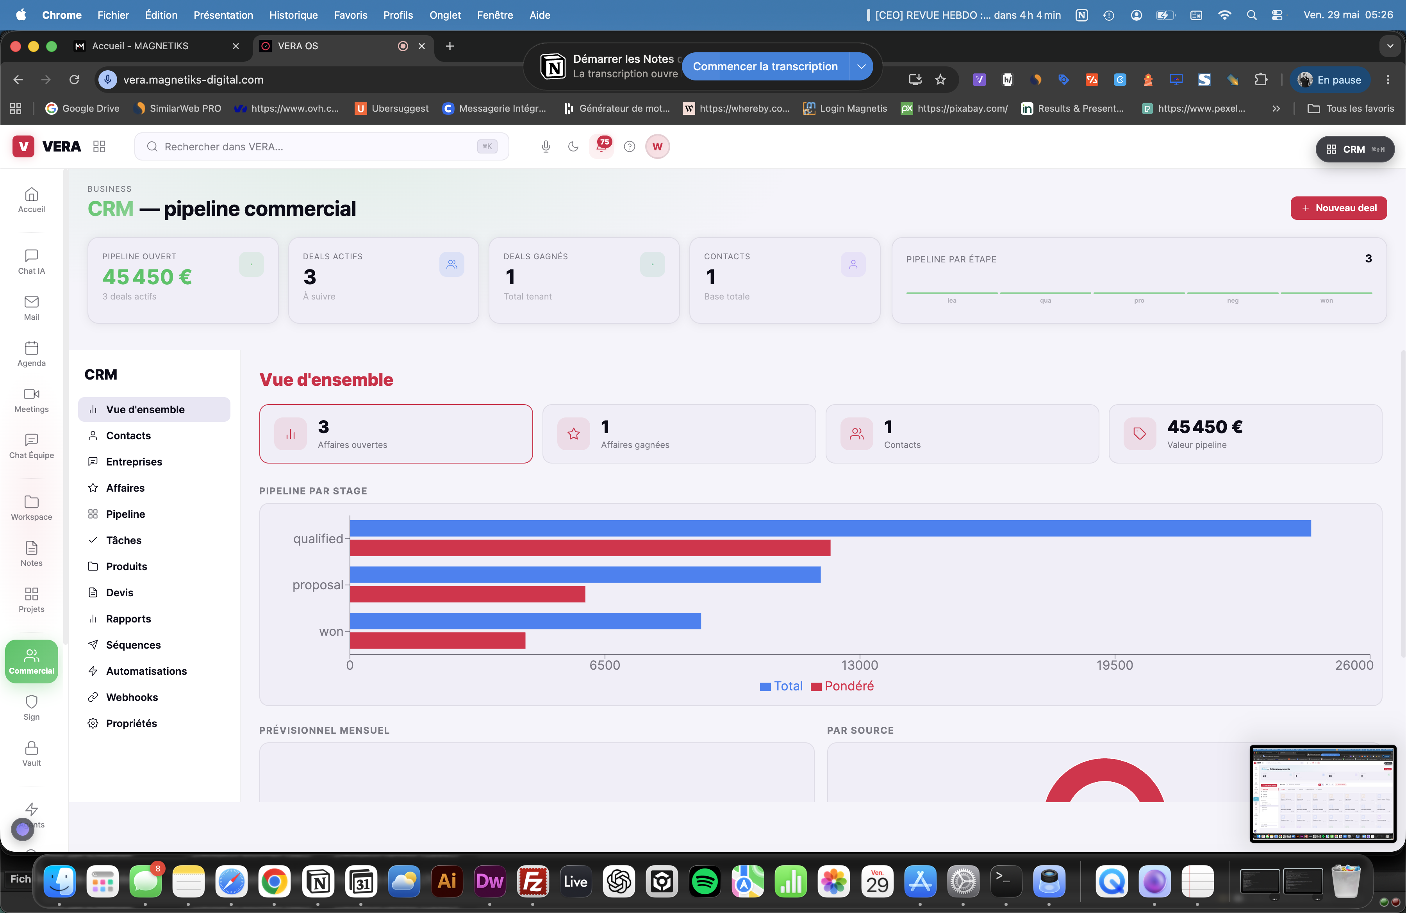Show hidden bookmarks chevron
The image size is (1406, 913).
pos(1276,108)
